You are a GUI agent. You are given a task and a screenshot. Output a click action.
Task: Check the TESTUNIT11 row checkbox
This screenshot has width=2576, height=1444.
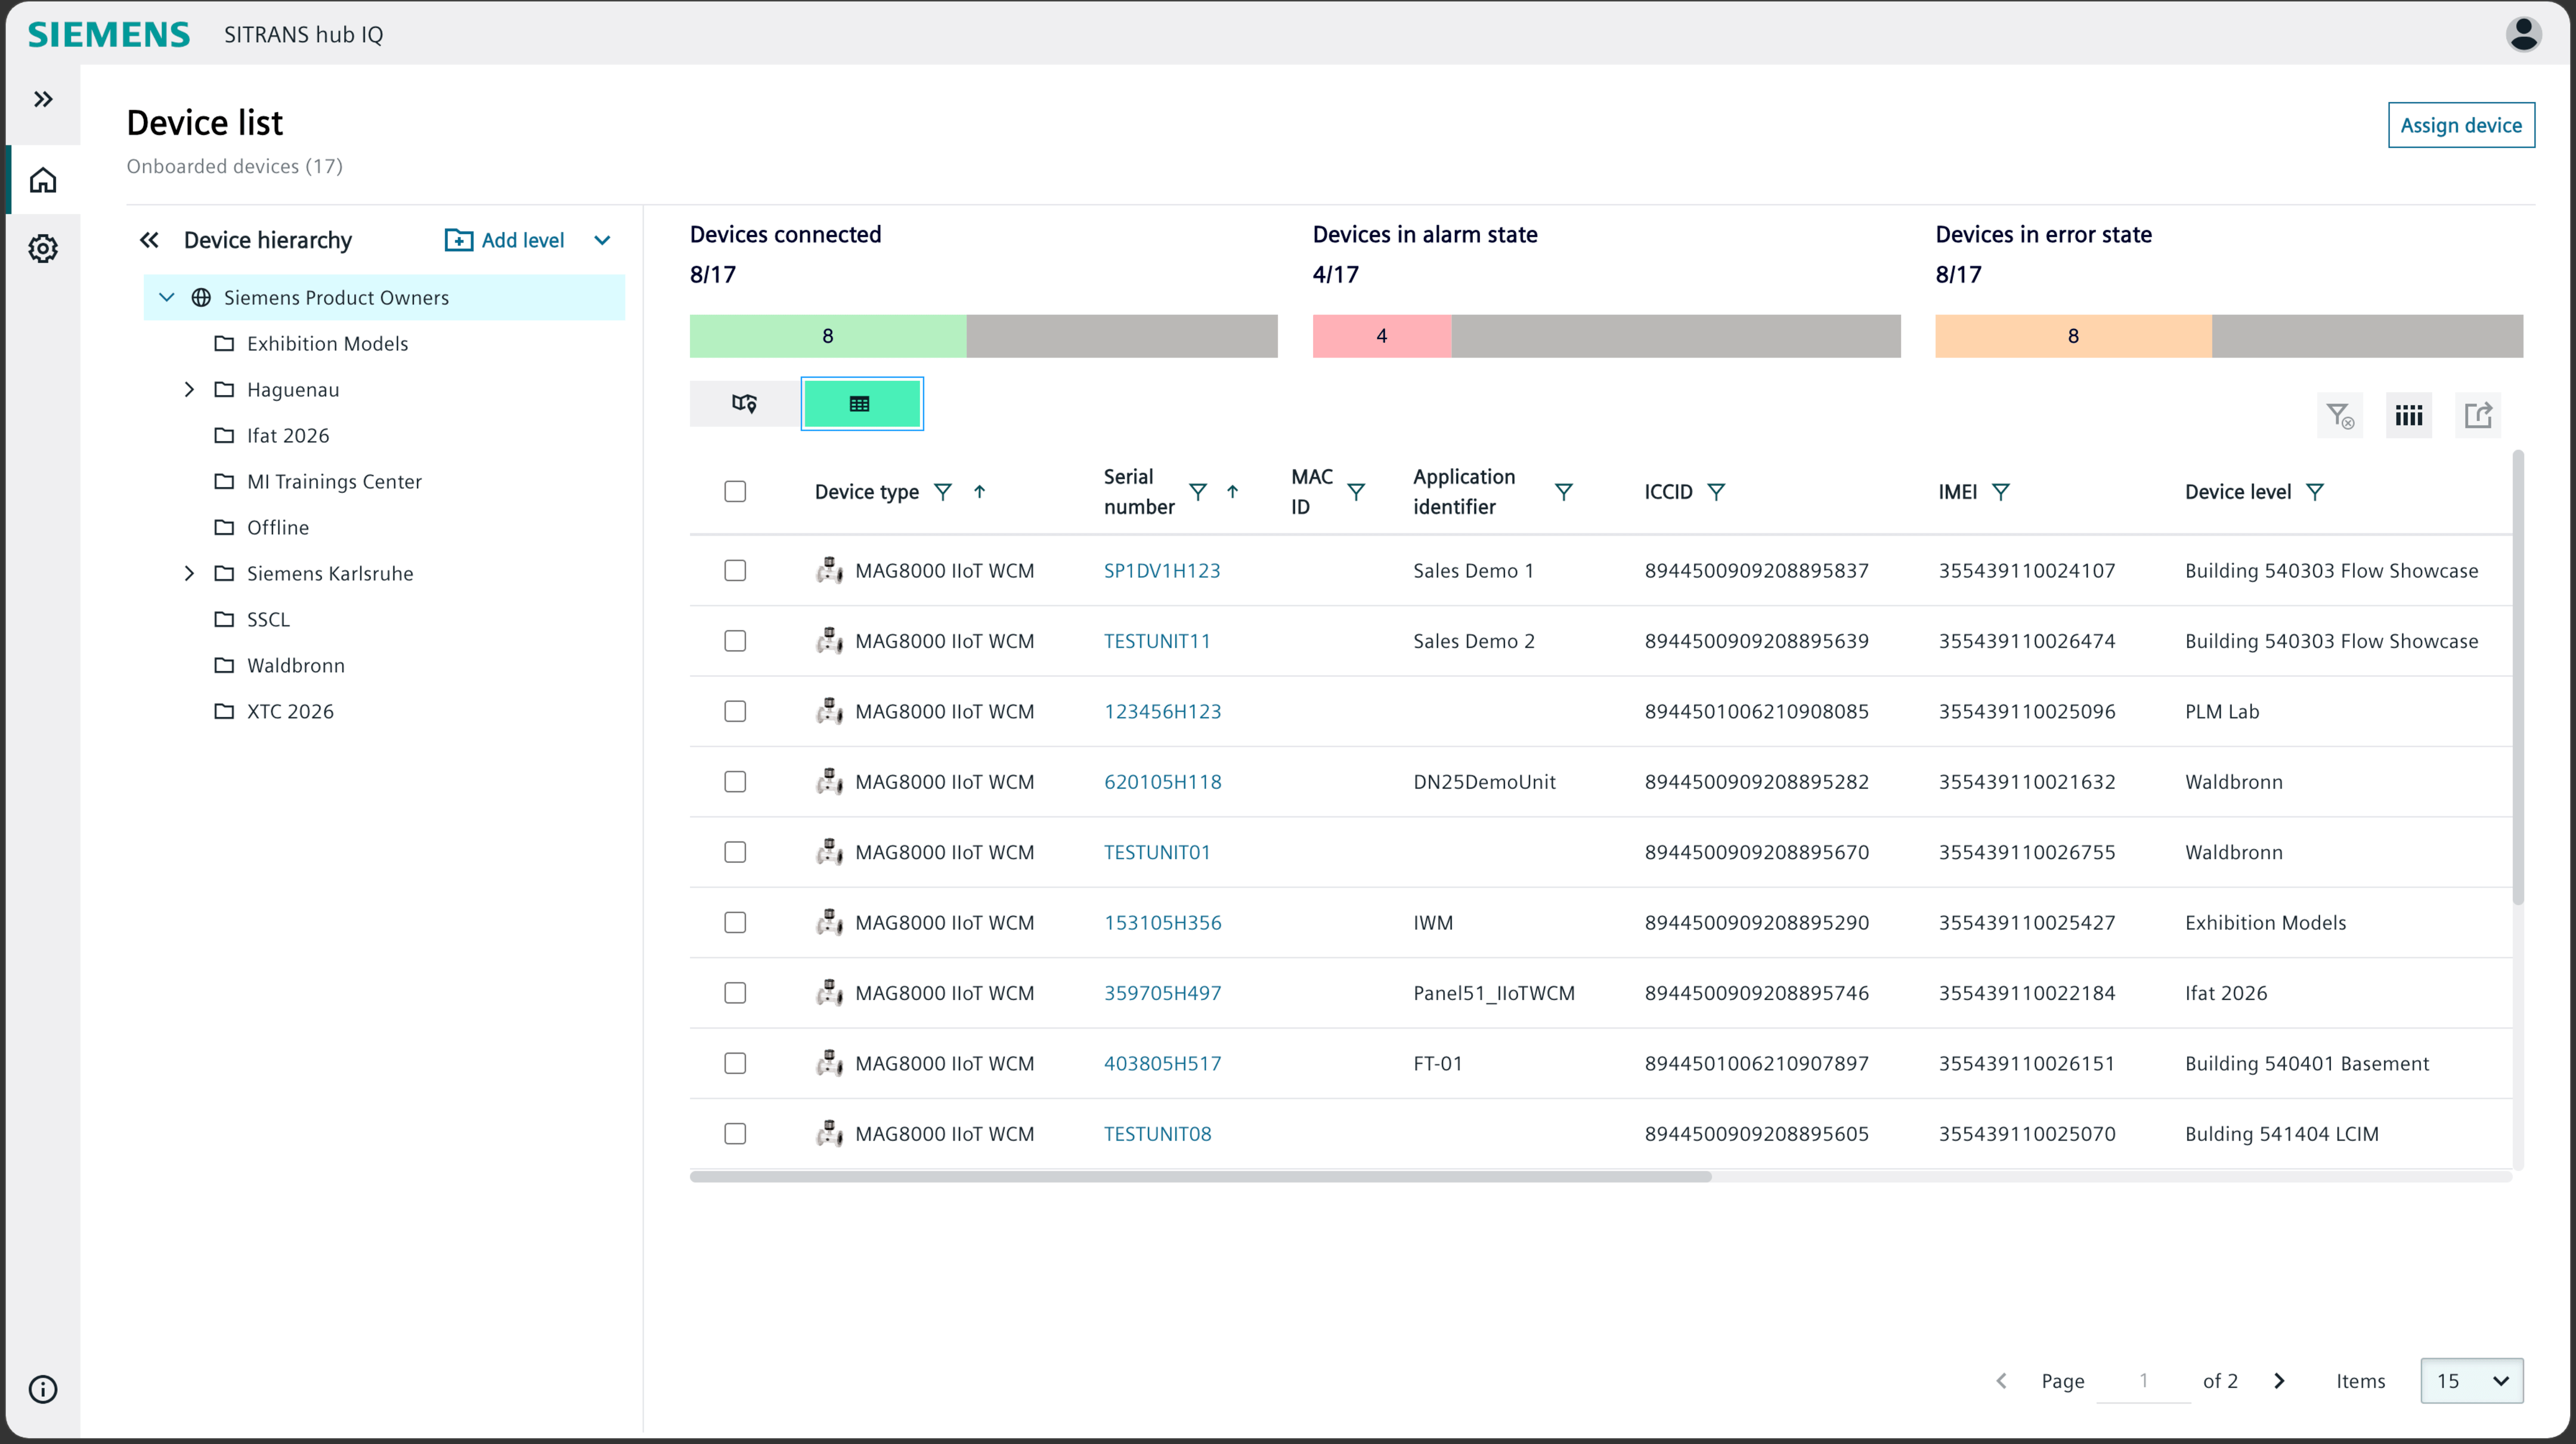[735, 641]
